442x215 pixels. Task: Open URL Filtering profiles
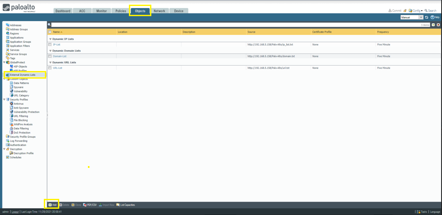coord(21,116)
